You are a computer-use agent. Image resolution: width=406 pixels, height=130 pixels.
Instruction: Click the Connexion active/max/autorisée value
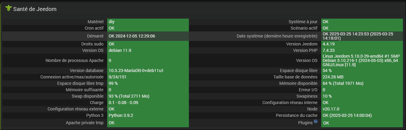point(118,77)
